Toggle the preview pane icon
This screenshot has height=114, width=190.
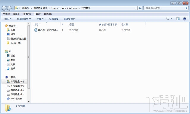[178, 19]
